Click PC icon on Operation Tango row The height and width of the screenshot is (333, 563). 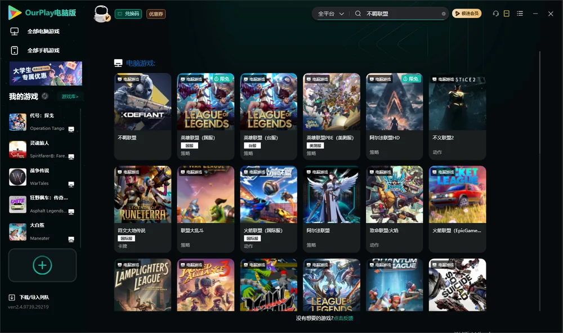72,129
